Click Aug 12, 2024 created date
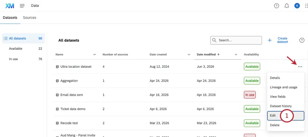 pyautogui.click(x=159, y=67)
